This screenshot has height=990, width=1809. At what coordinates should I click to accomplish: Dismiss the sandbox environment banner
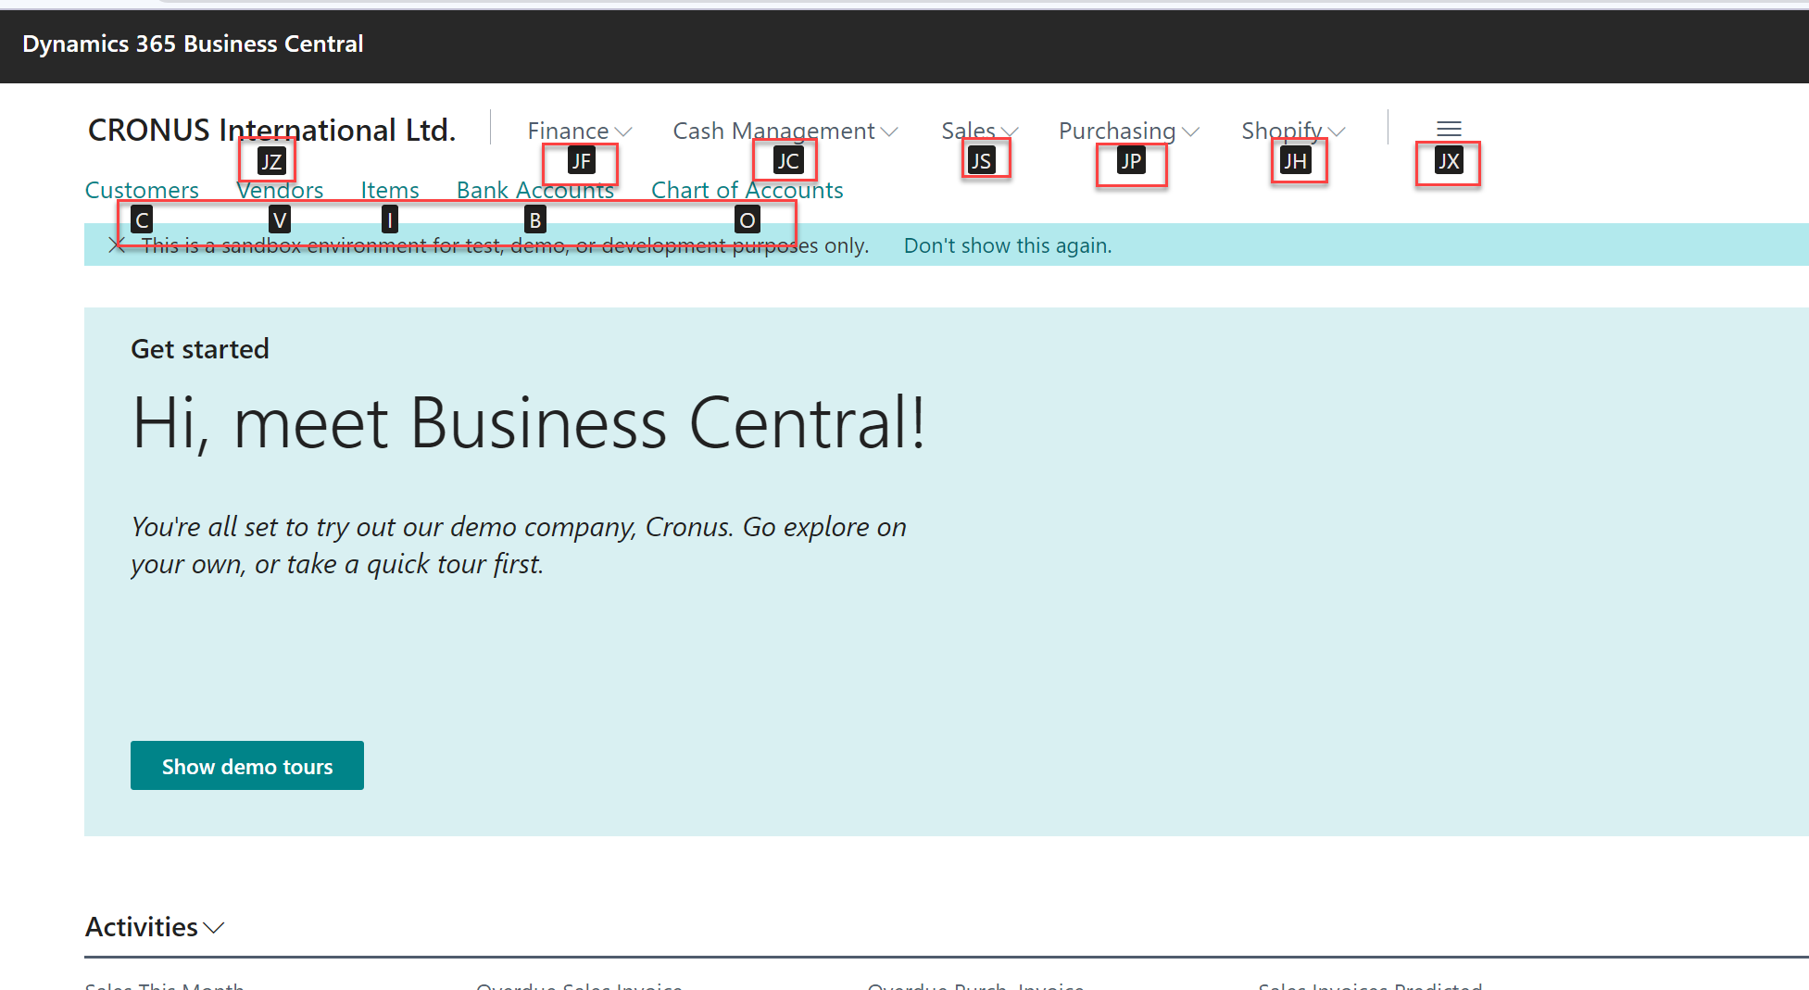click(x=114, y=245)
